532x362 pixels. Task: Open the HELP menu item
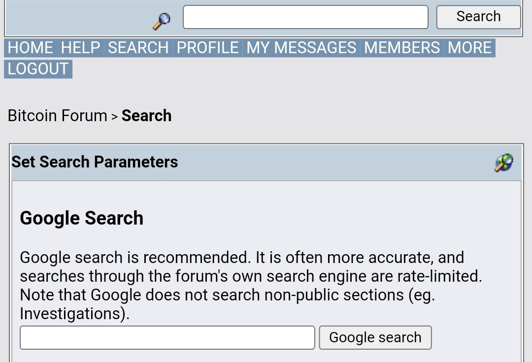click(81, 48)
